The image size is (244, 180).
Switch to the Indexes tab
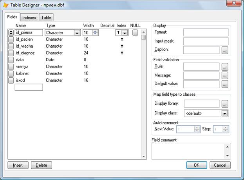pos(29,18)
